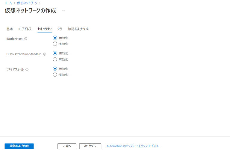Open the DDoS Protection Standard info icon
The width and height of the screenshot is (230, 150).
point(45,54)
